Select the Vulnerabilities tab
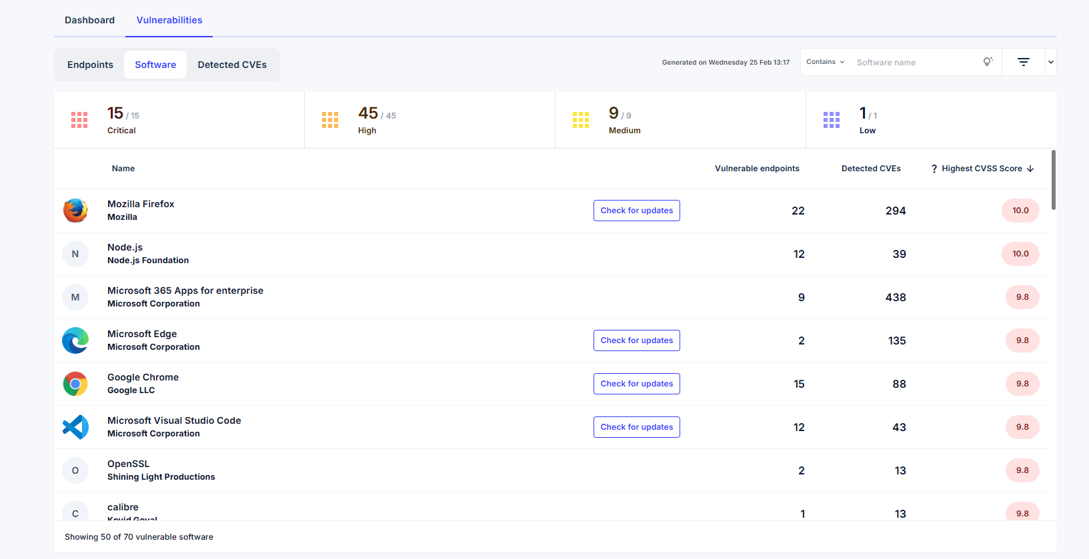The image size is (1089, 559). point(169,20)
